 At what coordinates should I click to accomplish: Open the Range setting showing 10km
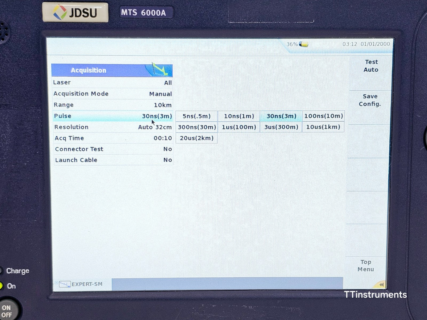(113, 105)
